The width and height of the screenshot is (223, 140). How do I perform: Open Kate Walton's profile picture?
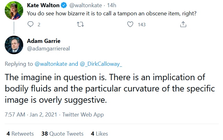pyautogui.click(x=13, y=10)
